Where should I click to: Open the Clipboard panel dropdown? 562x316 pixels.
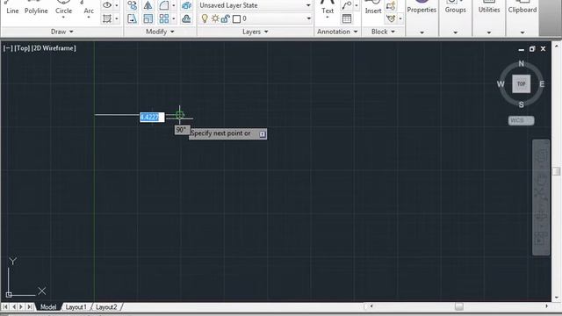click(x=522, y=32)
